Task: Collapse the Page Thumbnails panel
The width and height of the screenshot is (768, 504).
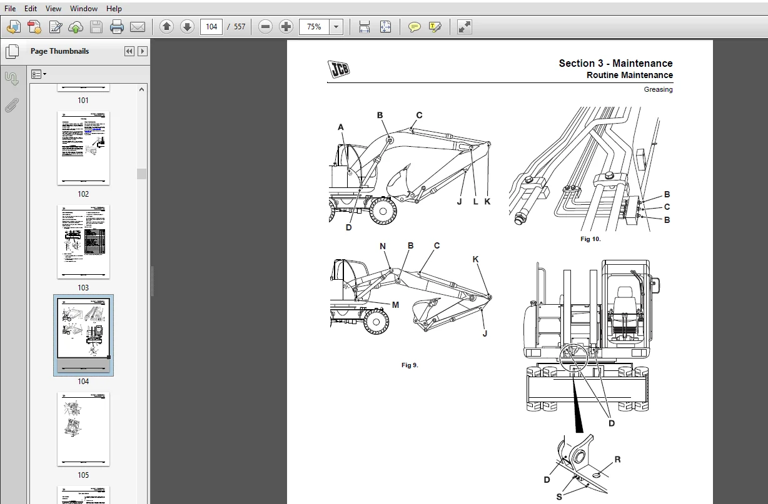Action: click(x=129, y=51)
